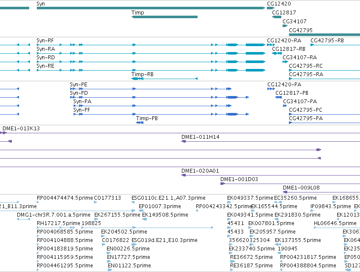Select the Syn-PF protein label

point(82,110)
